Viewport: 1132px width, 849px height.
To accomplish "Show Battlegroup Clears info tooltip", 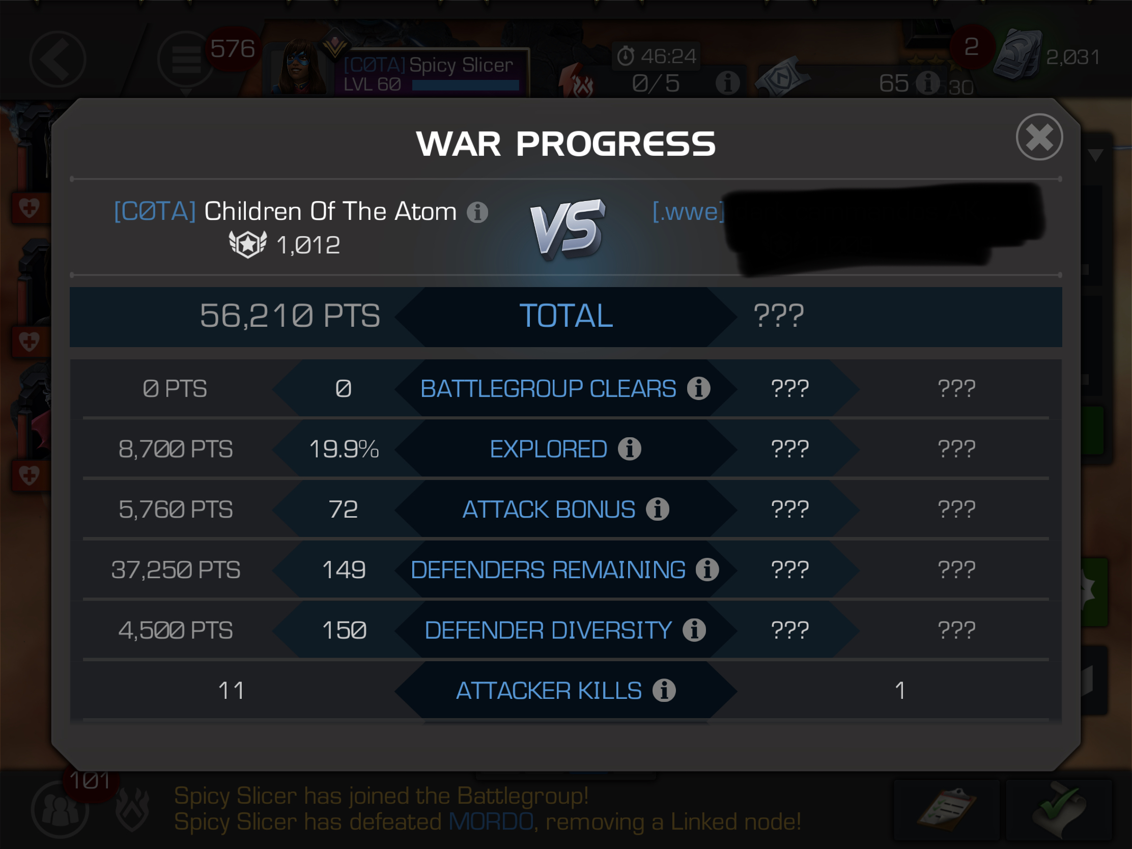I will point(698,388).
